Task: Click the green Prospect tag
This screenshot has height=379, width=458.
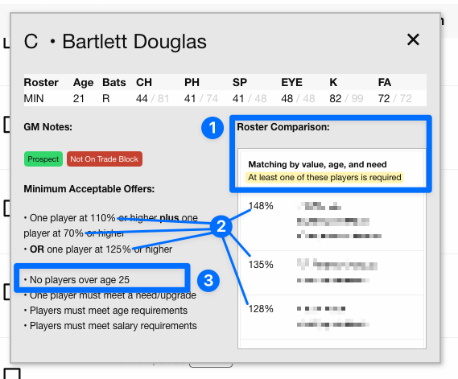Action: [43, 159]
